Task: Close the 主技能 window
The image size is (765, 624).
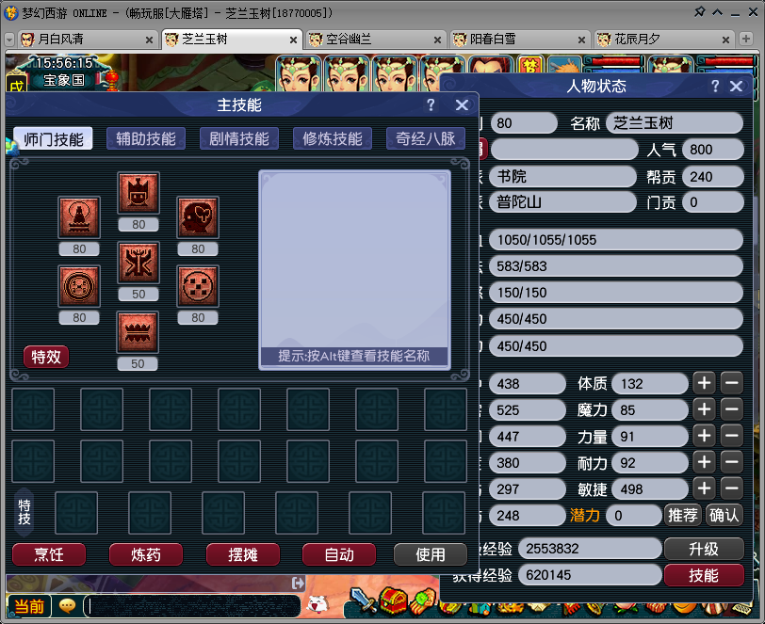Action: click(x=462, y=104)
